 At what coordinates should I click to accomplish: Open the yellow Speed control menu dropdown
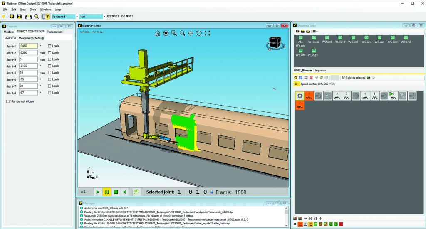click(x=297, y=84)
